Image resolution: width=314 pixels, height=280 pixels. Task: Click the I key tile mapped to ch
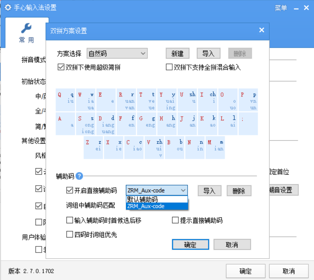pyautogui.click(x=207, y=100)
